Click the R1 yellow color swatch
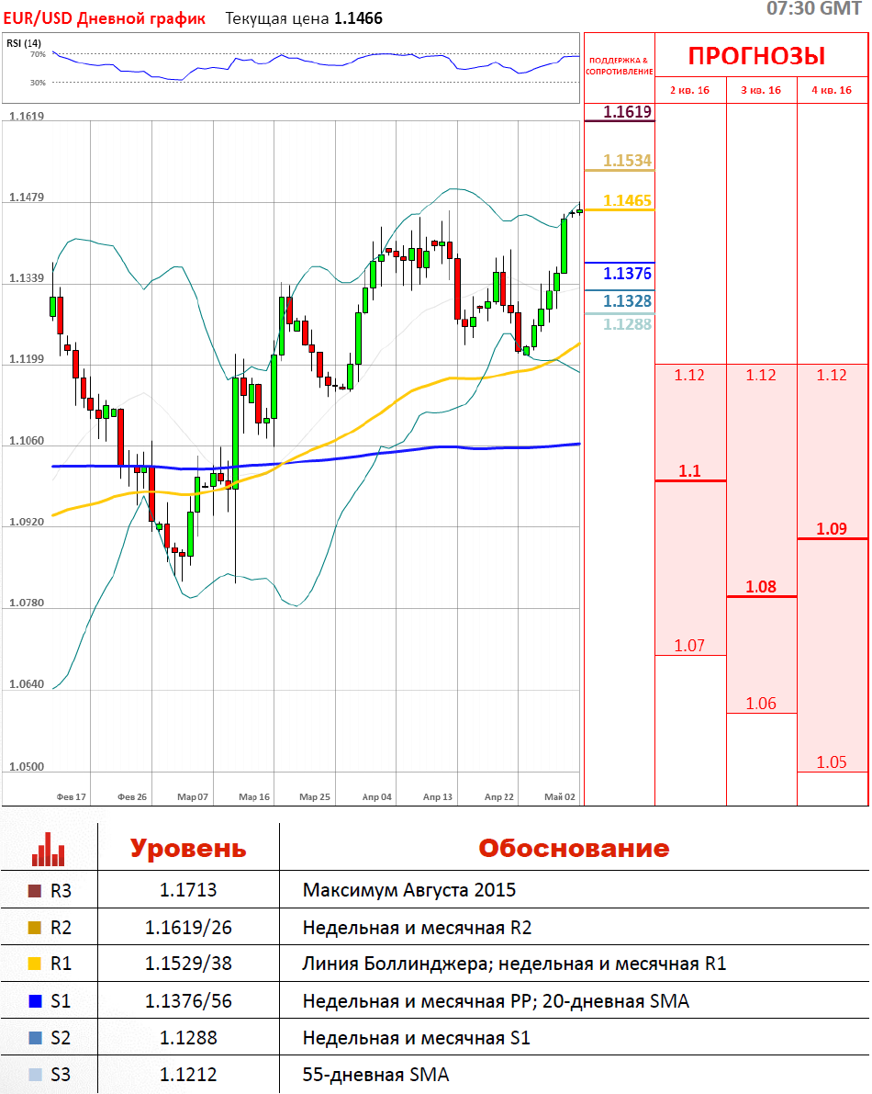The height and width of the screenshot is (1094, 872). click(35, 964)
